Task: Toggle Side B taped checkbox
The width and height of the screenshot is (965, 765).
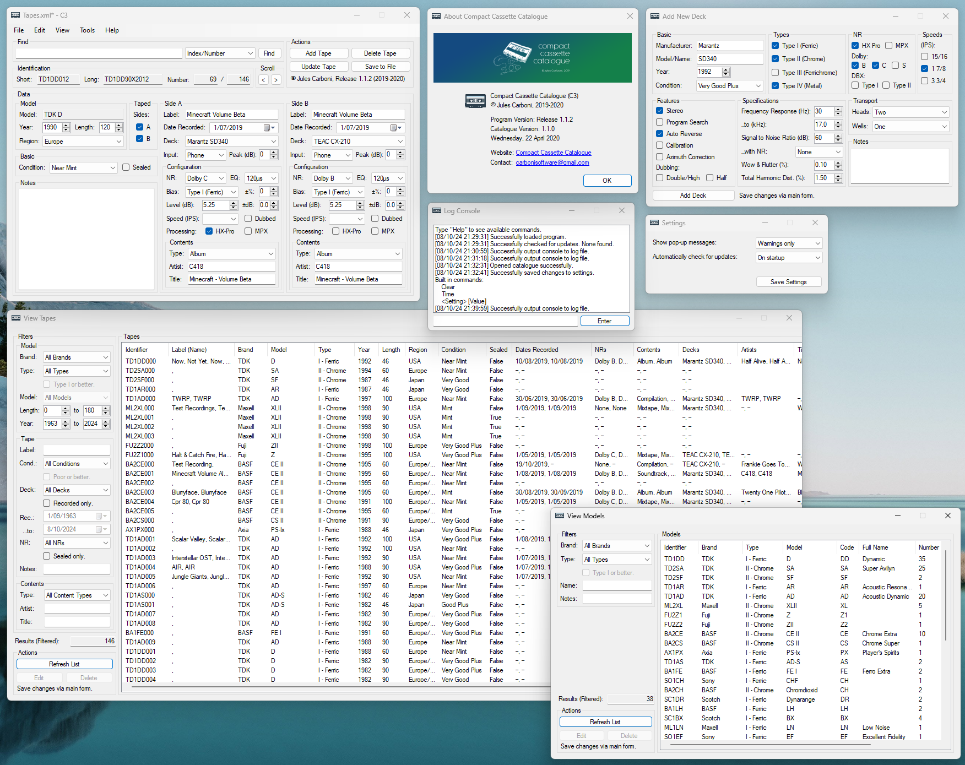Action: tap(140, 139)
